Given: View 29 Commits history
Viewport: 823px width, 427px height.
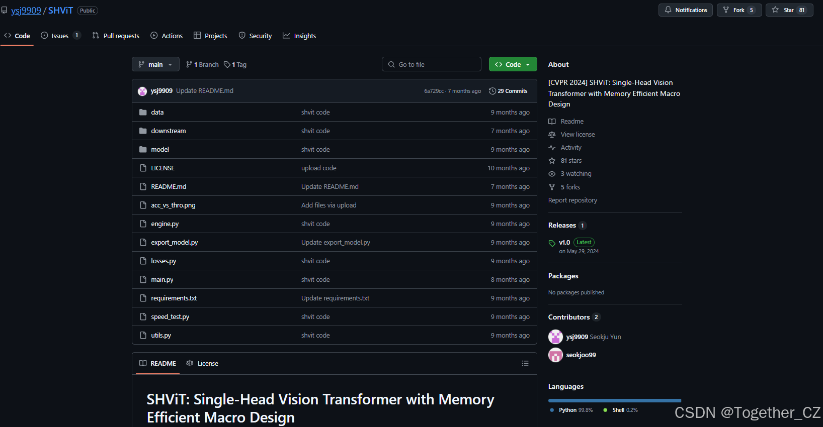Looking at the screenshot, I should tap(508, 91).
